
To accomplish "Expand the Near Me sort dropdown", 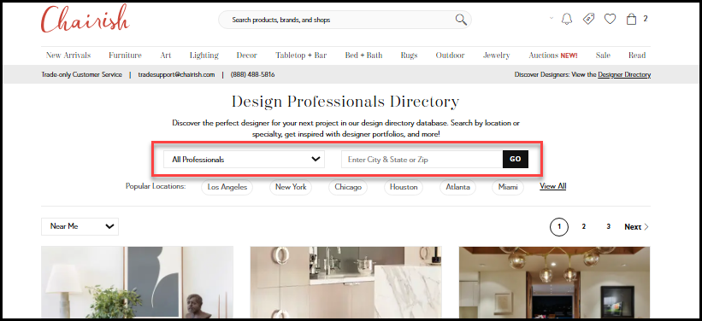I will (x=80, y=226).
